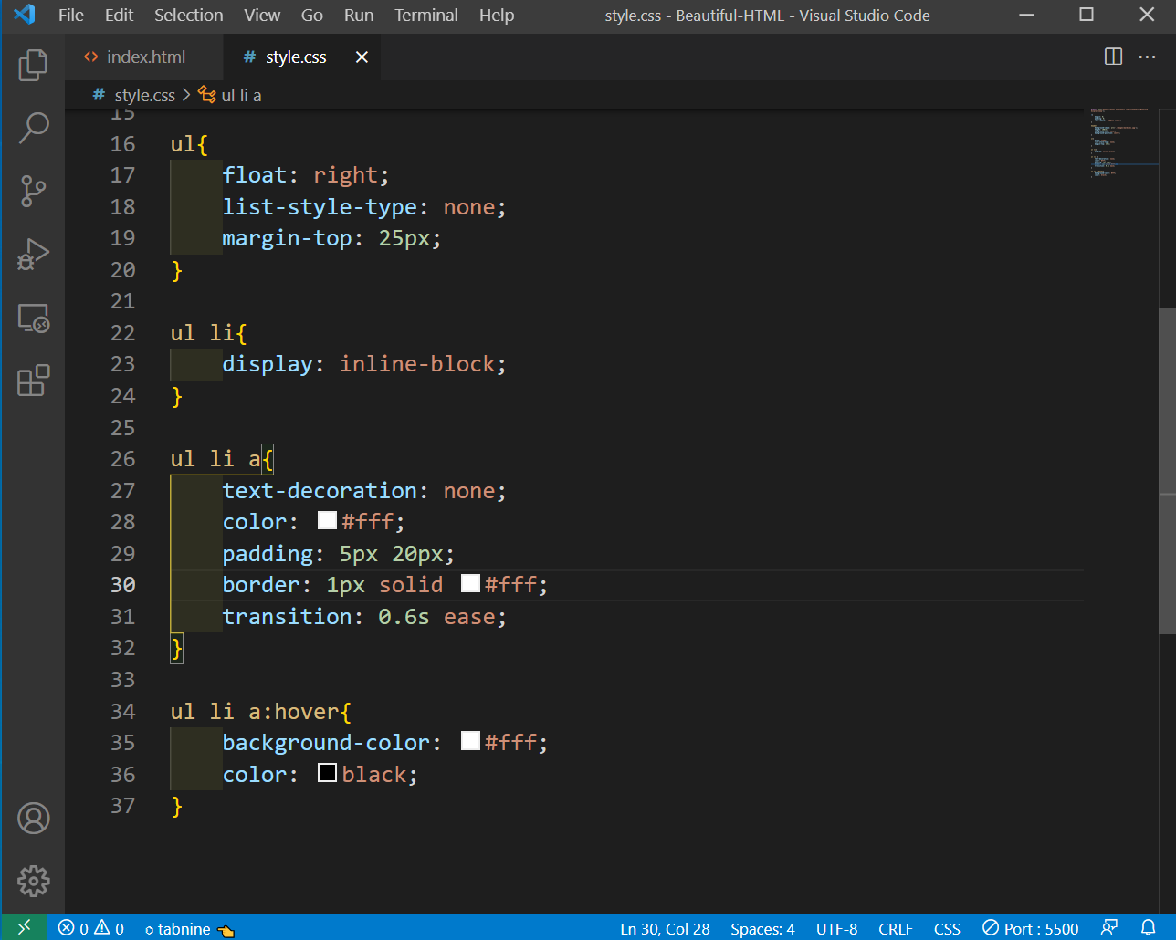Screen dimensions: 1176x940
Task: Click background-color swatch on line 35
Action: 470,741
